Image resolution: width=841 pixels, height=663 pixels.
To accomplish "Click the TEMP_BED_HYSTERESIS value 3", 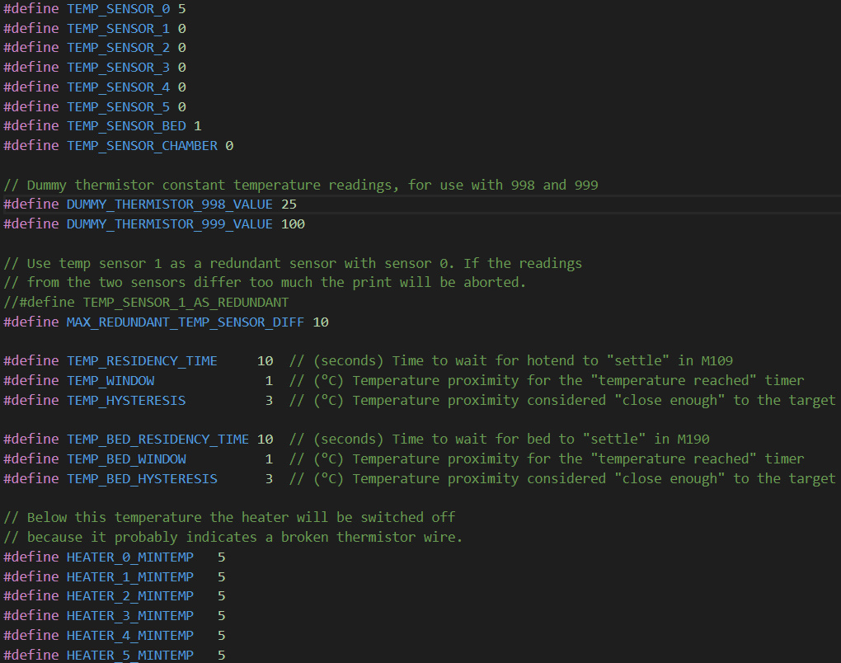I will [269, 479].
